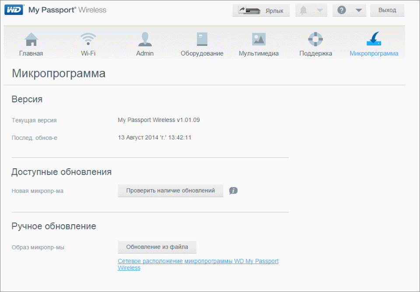Image resolution: width=420 pixels, height=292 pixels.
Task: Click the Ярлык shortcut button
Action: pyautogui.click(x=261, y=10)
